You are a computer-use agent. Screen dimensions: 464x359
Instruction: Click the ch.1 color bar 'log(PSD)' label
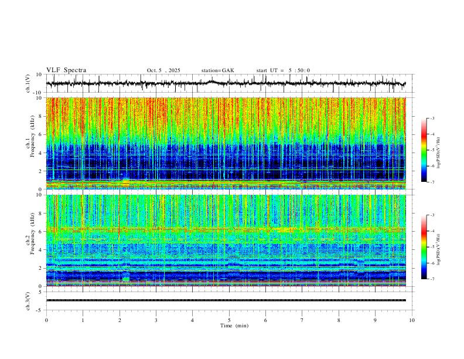(439, 153)
